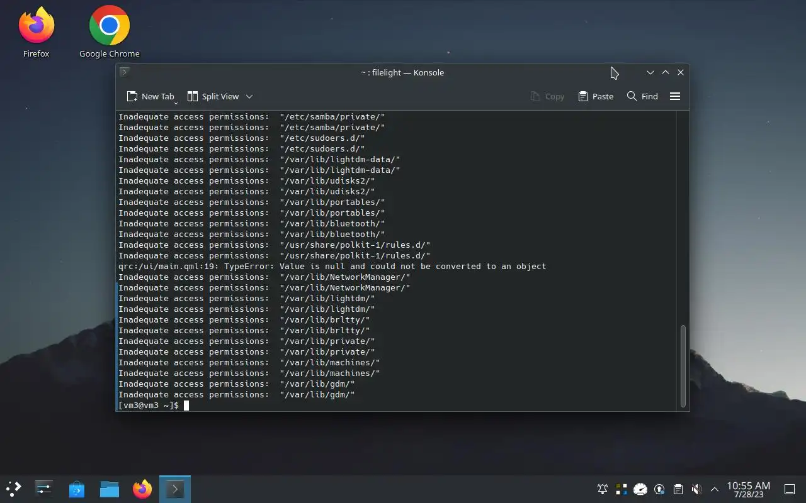The image size is (806, 503).
Task: Click the colored squares tray icon
Action: [622, 489]
